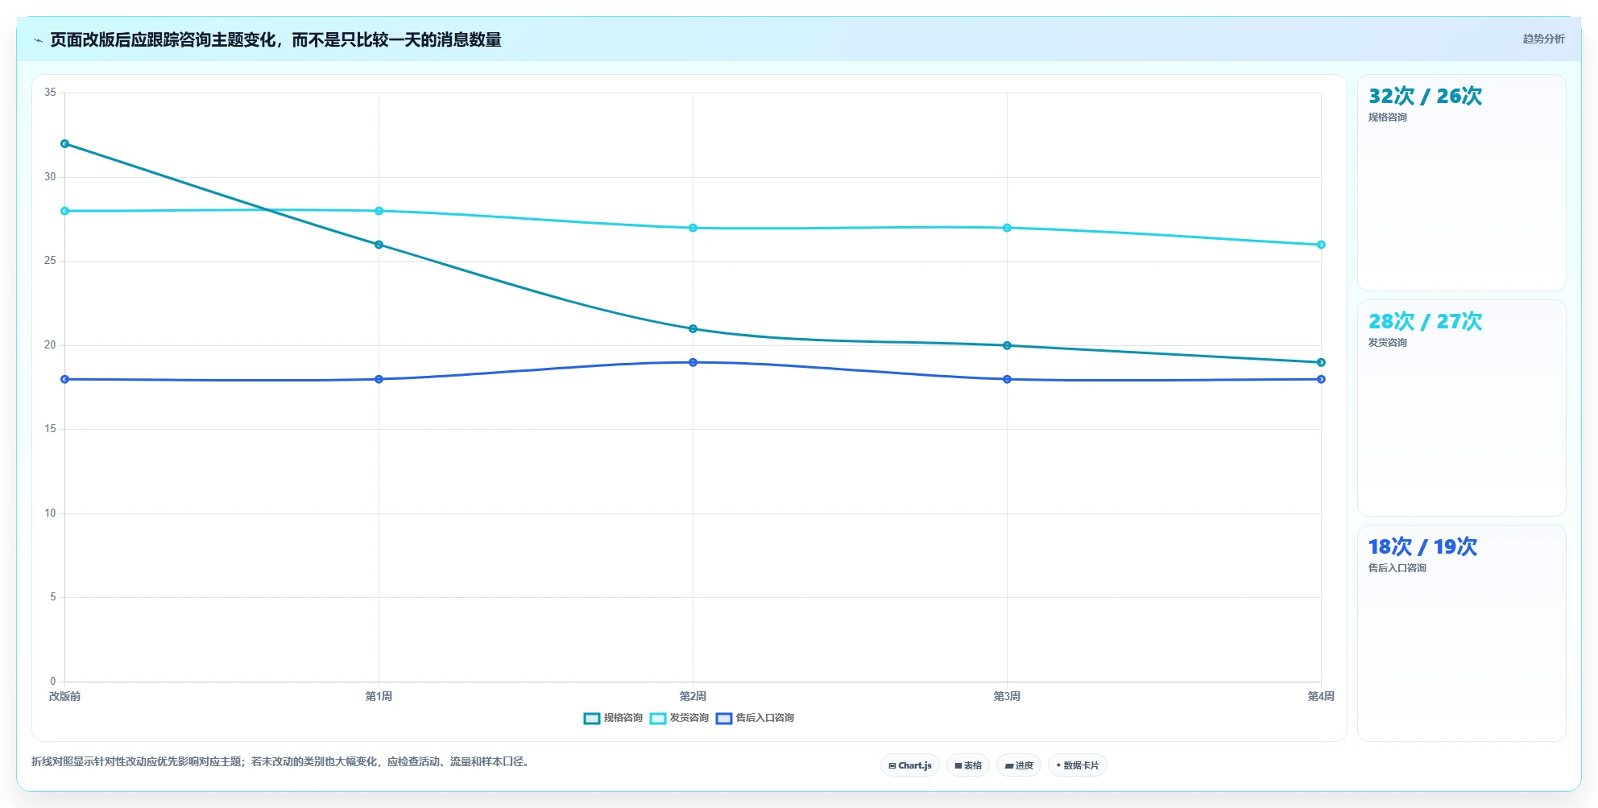Viewport: 1598px width, 808px height.
Task: Open the 28次 / 27次 发货咨询 card
Action: [x=1461, y=408]
